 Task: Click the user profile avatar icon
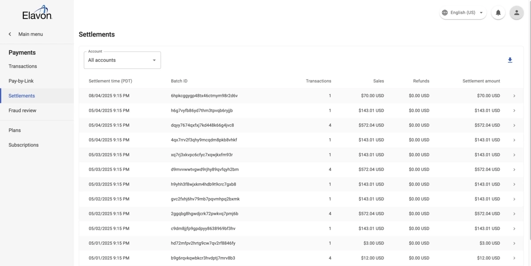tap(516, 12)
